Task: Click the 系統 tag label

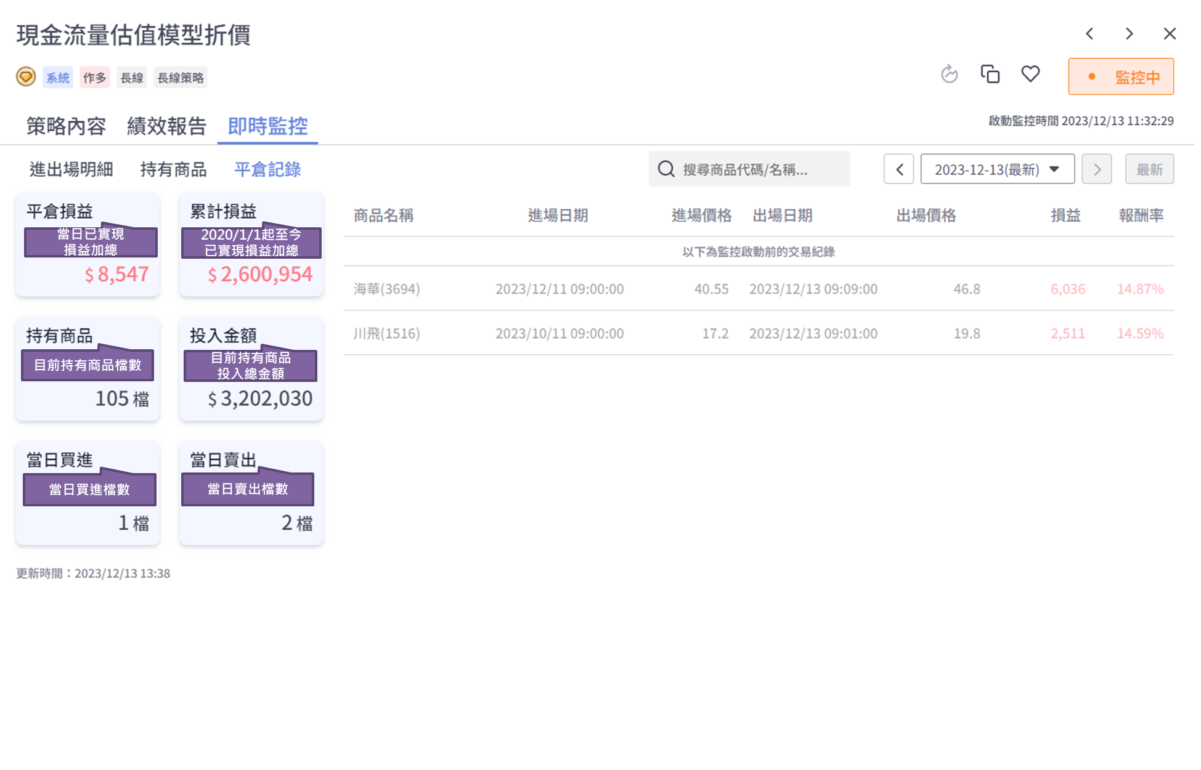Action: [58, 78]
